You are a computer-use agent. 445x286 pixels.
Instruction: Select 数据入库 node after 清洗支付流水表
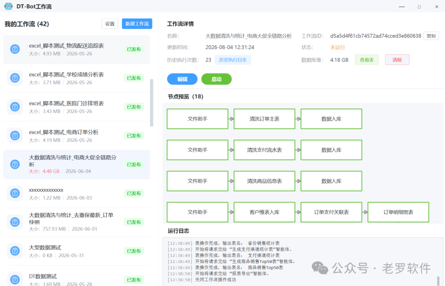pyautogui.click(x=331, y=150)
